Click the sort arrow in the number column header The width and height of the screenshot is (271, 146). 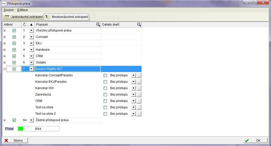click(31, 25)
